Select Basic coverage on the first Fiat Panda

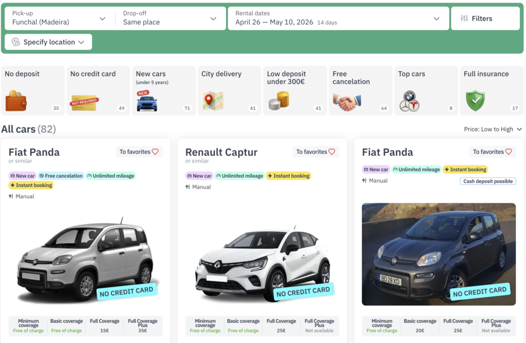pos(66,325)
